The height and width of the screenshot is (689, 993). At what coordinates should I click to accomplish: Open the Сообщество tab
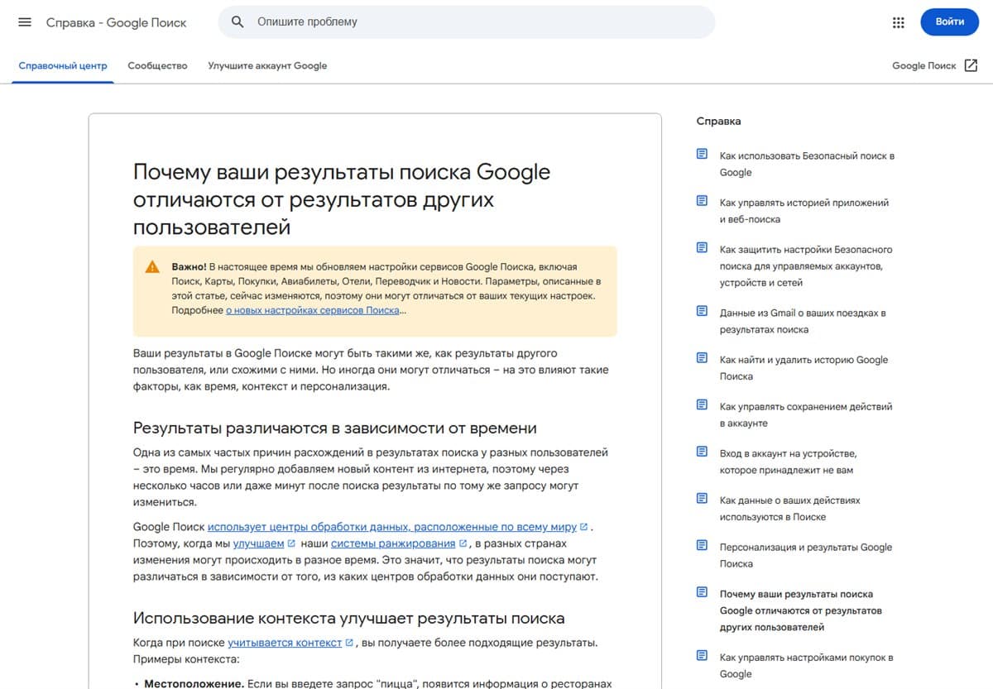pyautogui.click(x=157, y=65)
